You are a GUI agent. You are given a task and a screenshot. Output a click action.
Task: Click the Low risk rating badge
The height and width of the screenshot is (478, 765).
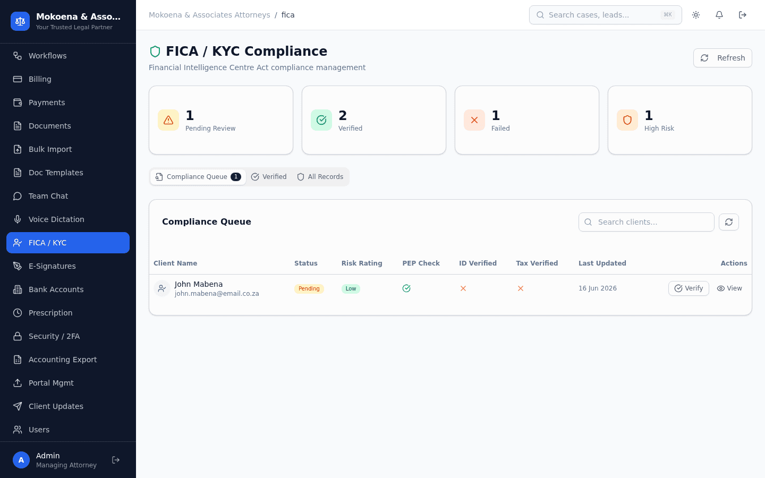coord(351,289)
